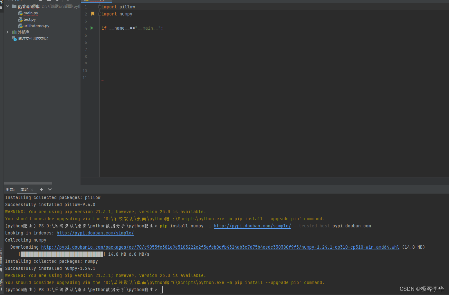Image resolution: width=449 pixels, height=295 pixels.
Task: Toggle the fold marker beside import numpy
Action: click(100, 14)
